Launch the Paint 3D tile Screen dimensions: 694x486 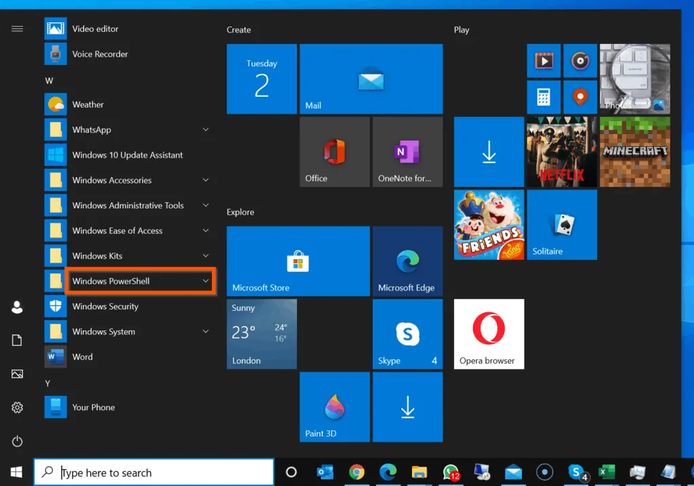[335, 407]
